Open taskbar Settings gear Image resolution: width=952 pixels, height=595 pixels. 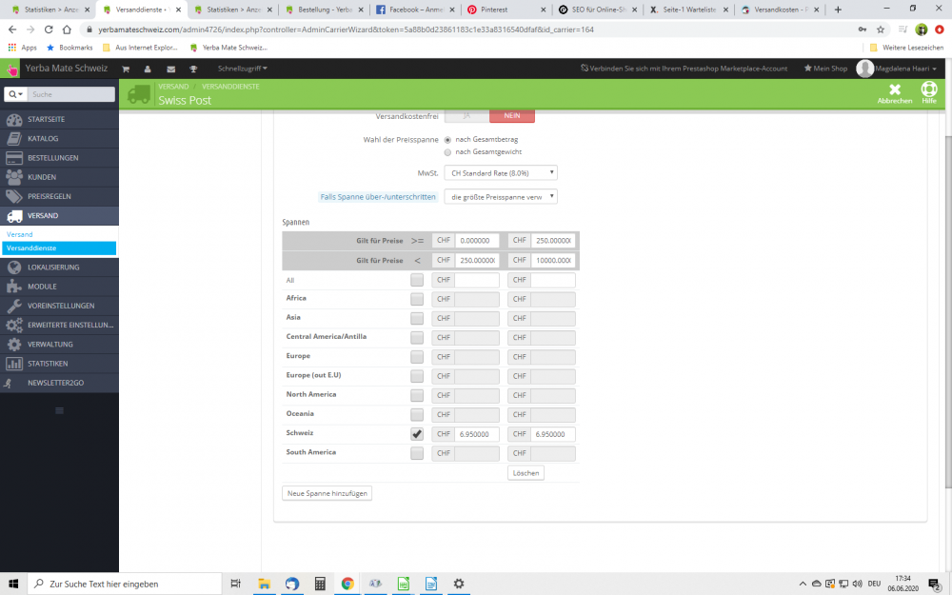click(459, 584)
